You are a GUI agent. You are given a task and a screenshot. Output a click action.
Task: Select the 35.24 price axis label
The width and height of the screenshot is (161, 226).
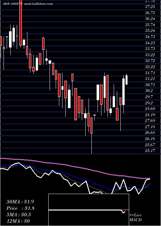coord(150,31)
